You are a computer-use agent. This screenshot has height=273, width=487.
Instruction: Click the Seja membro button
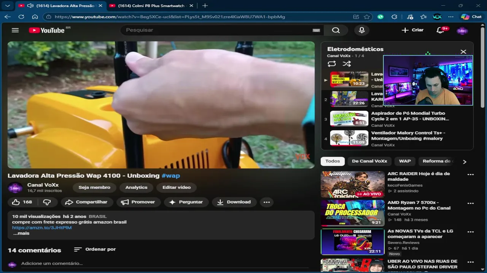(94, 187)
